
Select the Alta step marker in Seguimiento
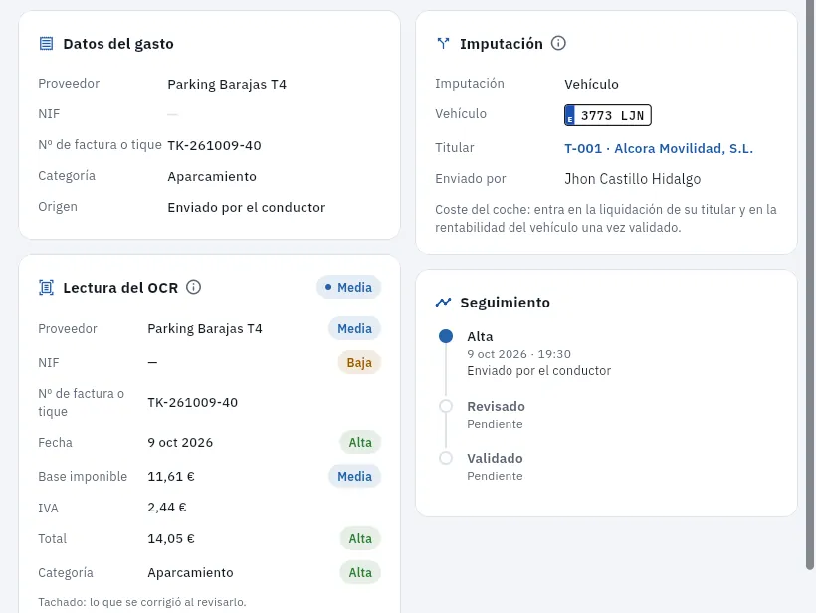[x=446, y=336]
